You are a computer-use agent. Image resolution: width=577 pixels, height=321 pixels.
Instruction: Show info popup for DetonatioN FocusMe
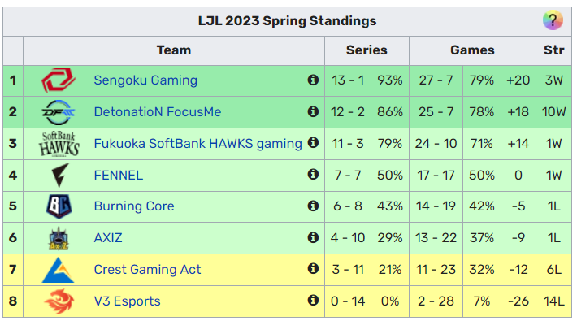pyautogui.click(x=313, y=111)
